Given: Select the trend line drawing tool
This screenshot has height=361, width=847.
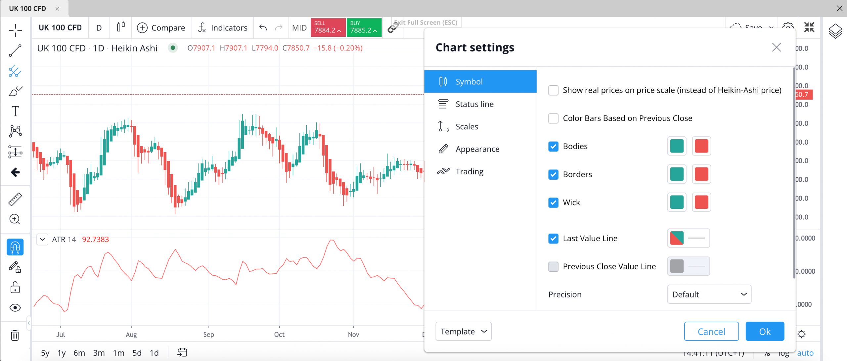Looking at the screenshot, I should [x=15, y=51].
